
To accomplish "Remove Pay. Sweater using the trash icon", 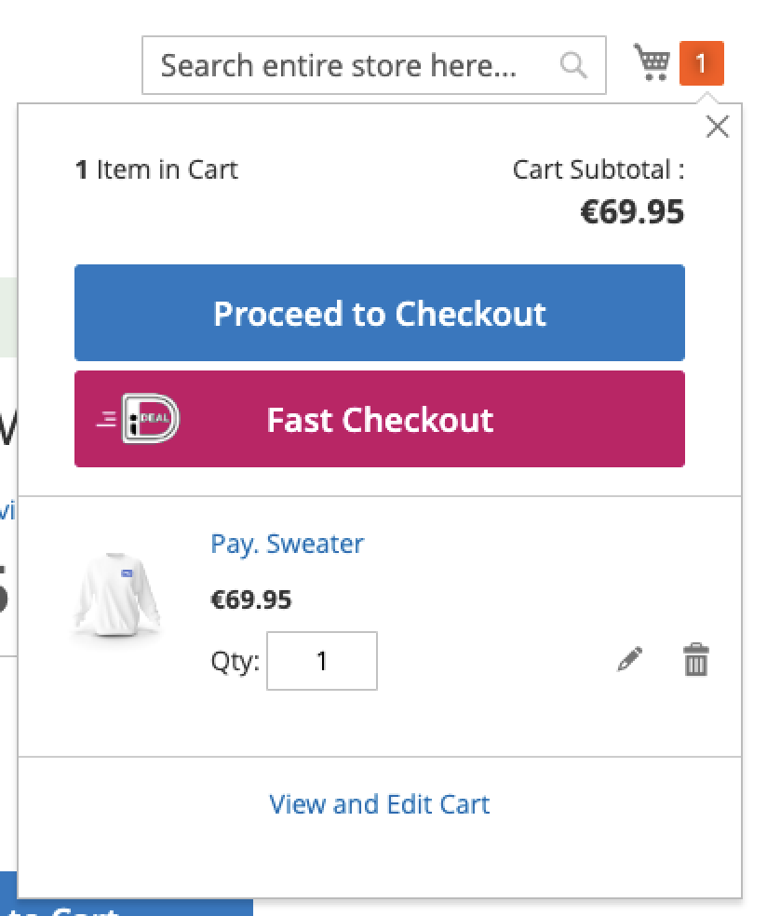I will [696, 659].
